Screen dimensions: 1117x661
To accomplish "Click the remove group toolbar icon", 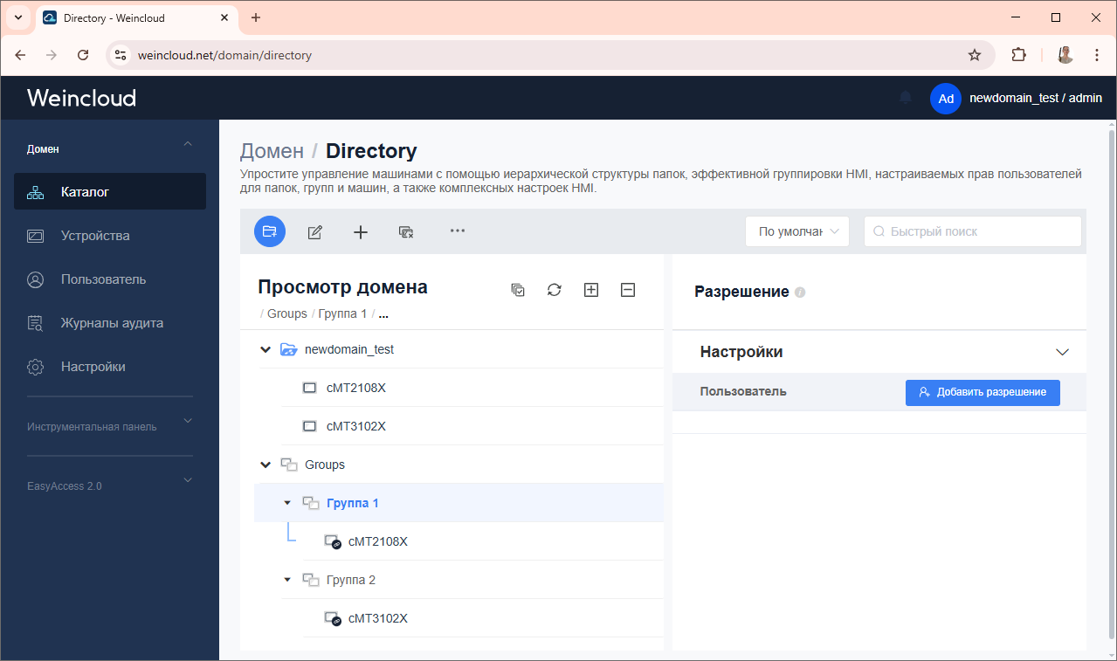I will 405,231.
